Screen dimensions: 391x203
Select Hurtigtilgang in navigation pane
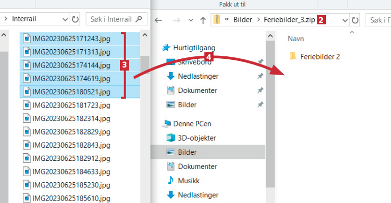tap(194, 48)
